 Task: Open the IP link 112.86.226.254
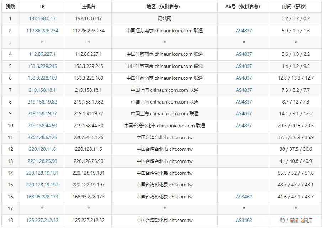42,31
